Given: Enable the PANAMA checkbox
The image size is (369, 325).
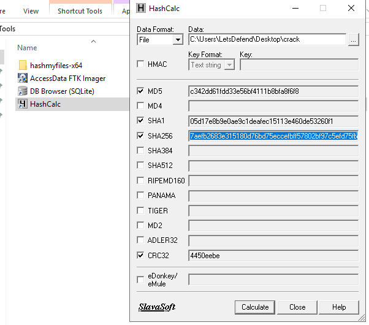Looking at the screenshot, I should point(140,195).
